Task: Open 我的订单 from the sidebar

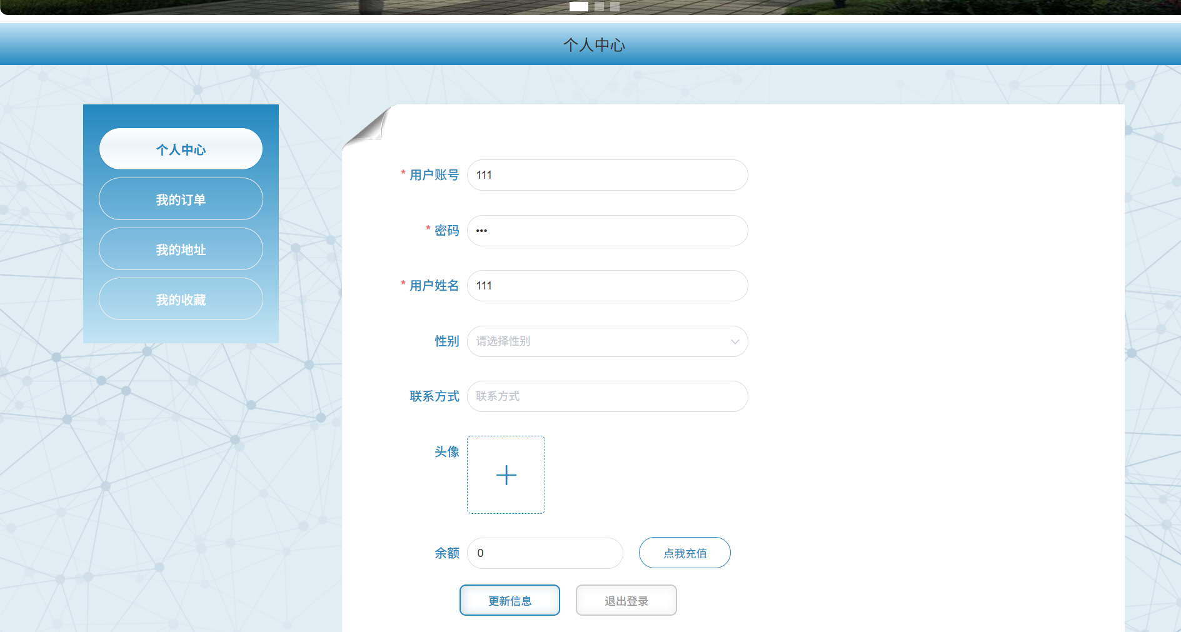Action: click(x=181, y=199)
